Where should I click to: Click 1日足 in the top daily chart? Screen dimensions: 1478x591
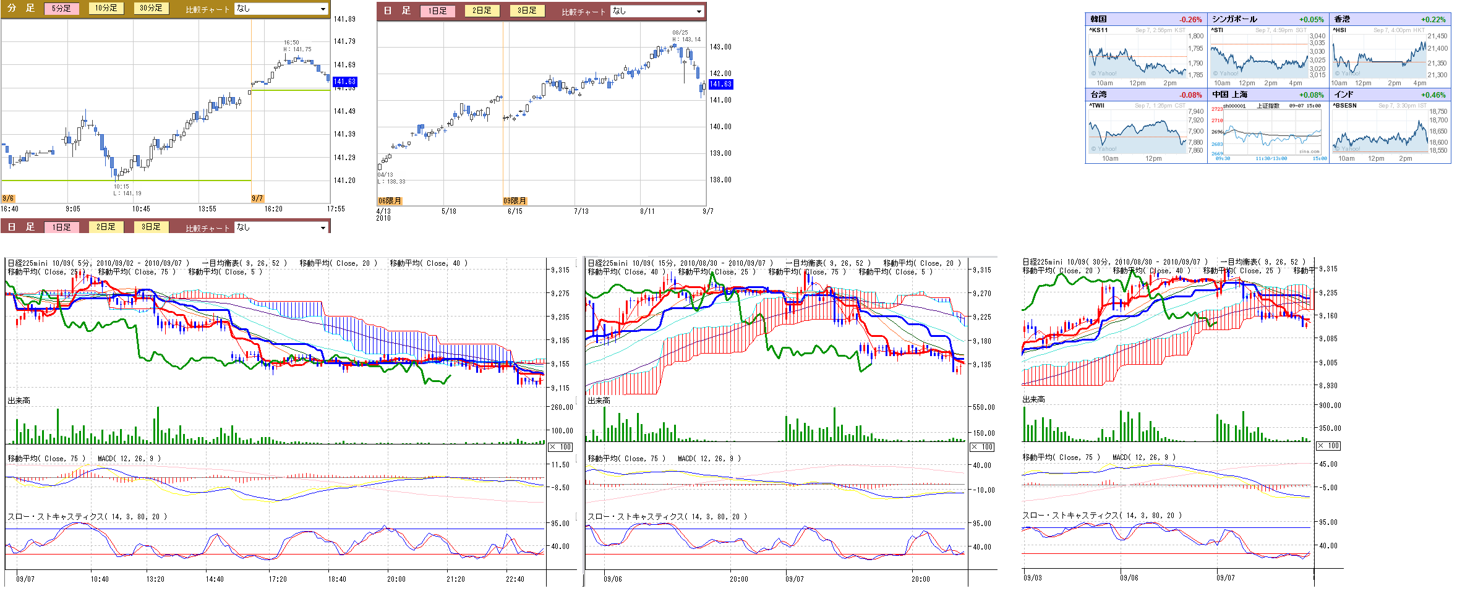pyautogui.click(x=437, y=11)
